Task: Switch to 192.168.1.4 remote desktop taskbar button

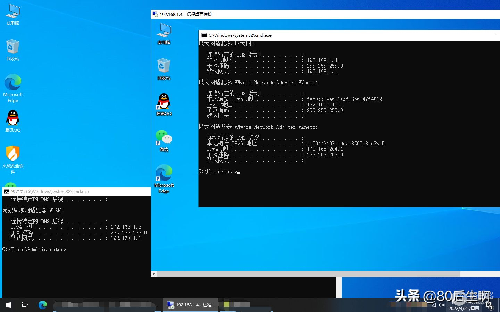Action: (191, 305)
